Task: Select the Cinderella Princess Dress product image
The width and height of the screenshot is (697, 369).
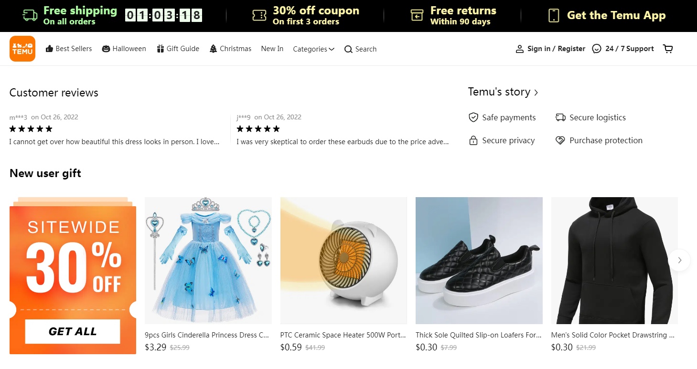Action: (208, 261)
